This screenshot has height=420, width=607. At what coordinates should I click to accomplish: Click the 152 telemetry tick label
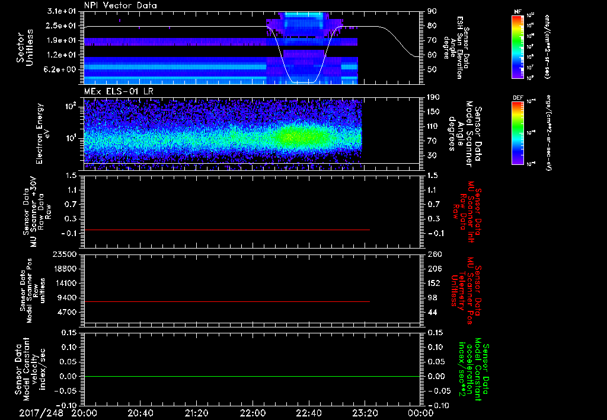435,283
